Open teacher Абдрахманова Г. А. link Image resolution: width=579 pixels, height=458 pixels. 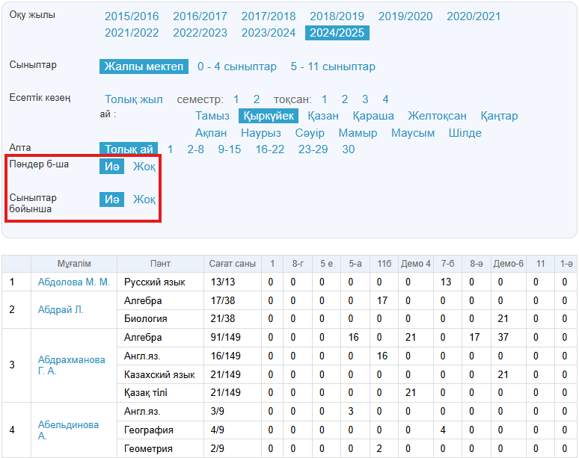[x=71, y=365]
